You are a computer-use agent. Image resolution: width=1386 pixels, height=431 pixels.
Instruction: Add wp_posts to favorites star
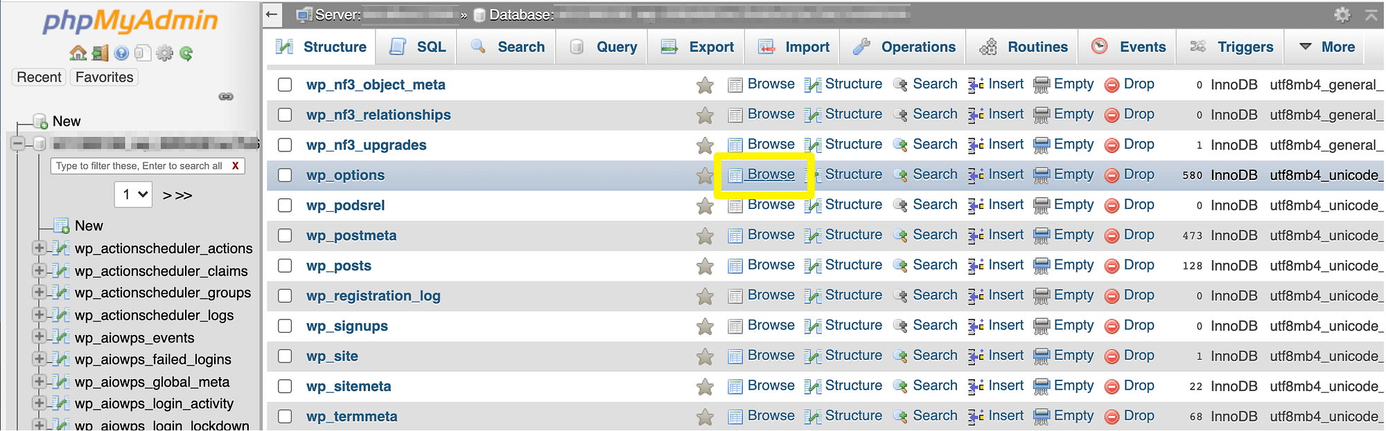click(x=705, y=266)
